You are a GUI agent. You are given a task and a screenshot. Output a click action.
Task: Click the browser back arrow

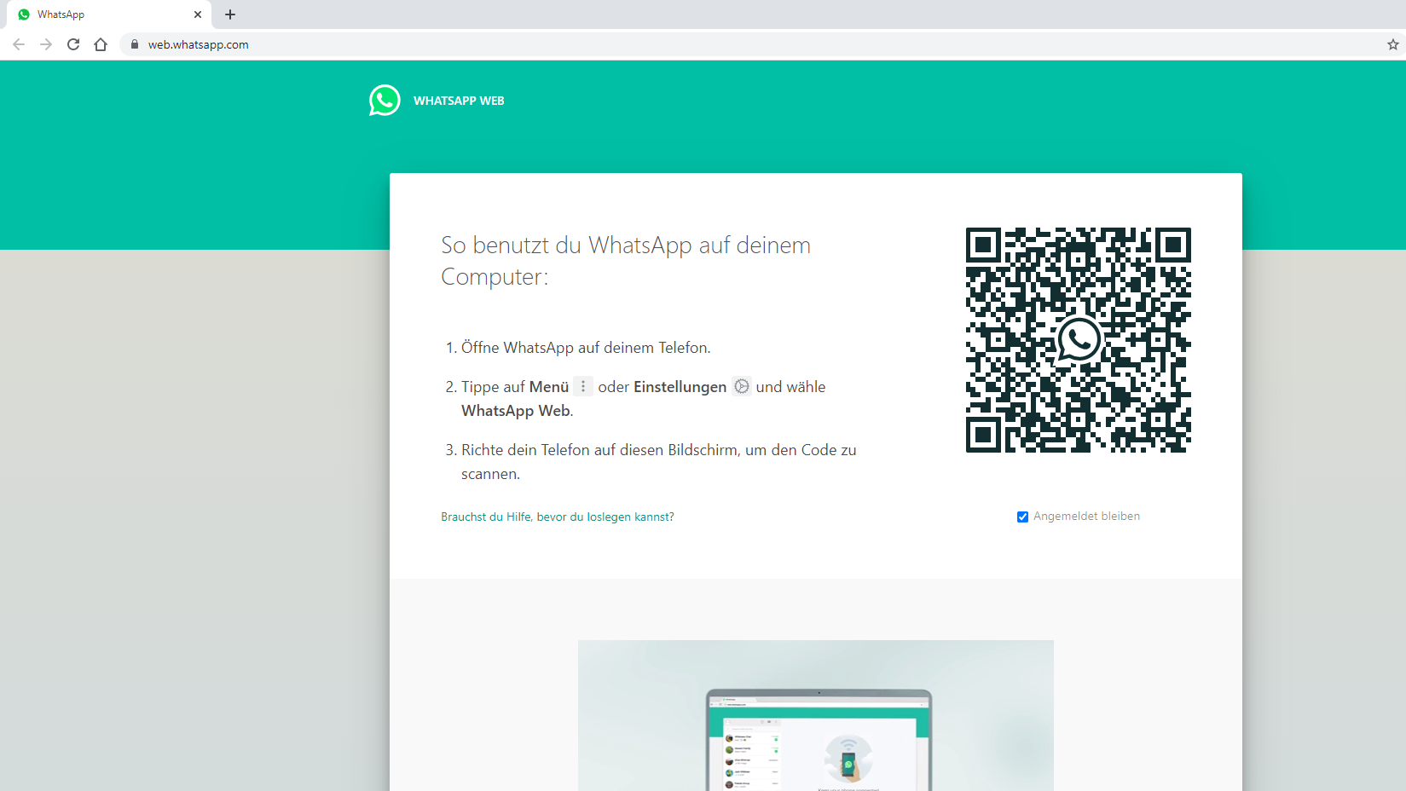tap(19, 44)
